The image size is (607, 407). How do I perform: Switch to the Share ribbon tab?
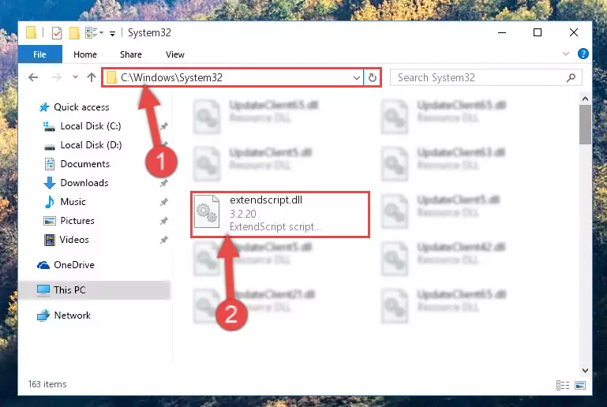coord(131,54)
